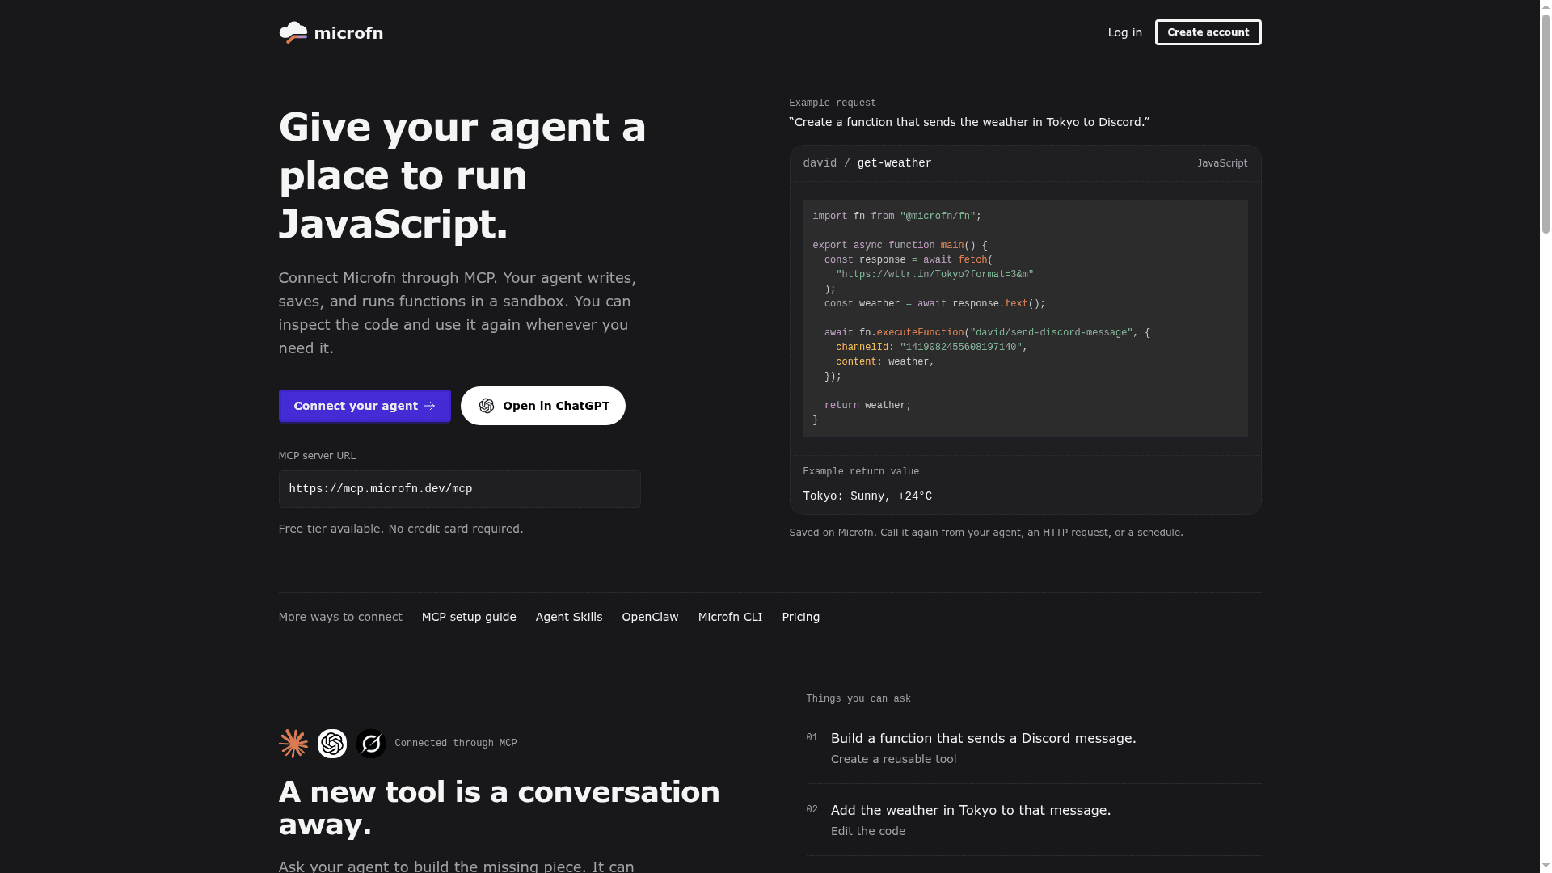Click the JavaScript language label

click(x=1222, y=163)
